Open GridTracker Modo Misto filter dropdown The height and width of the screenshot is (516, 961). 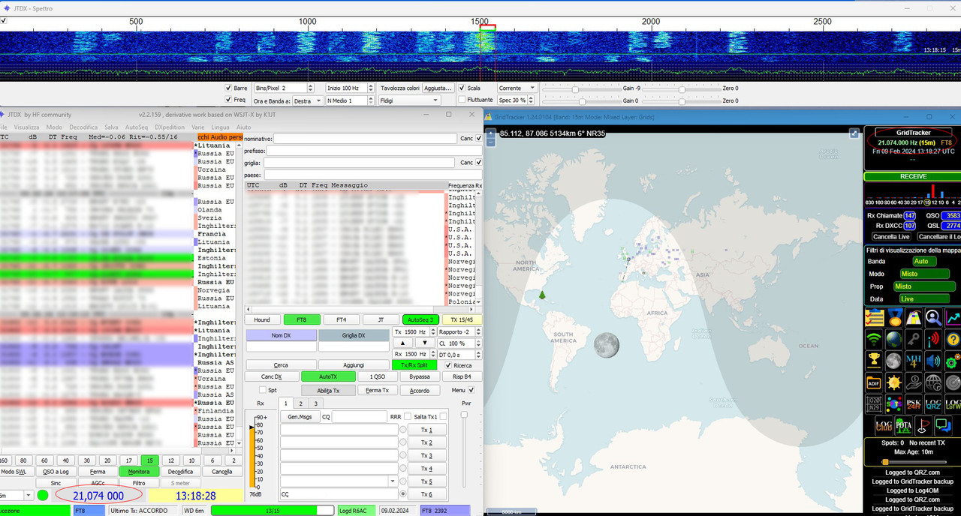924,274
